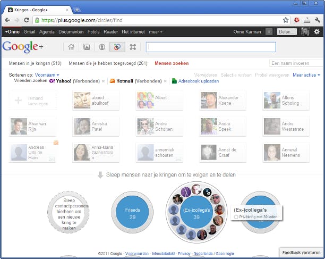Click +Onno in the Google bar
Image resolution: width=325 pixels, height=259 pixels.
pyautogui.click(x=12, y=32)
